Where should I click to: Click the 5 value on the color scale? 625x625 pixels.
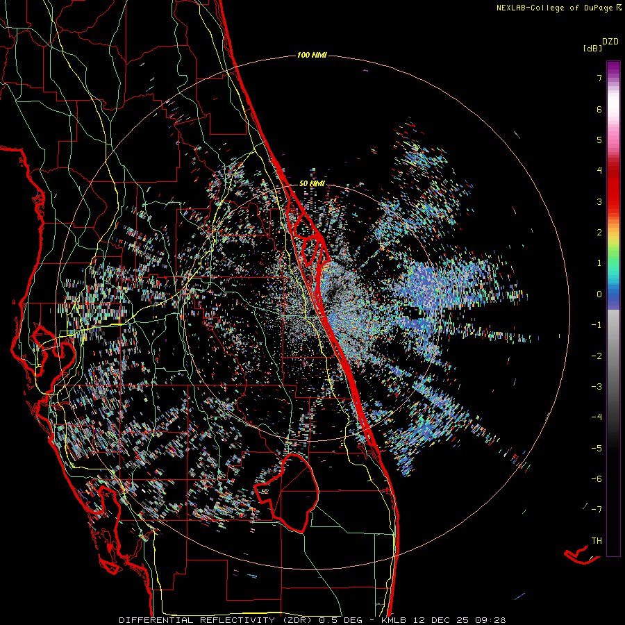(x=599, y=140)
